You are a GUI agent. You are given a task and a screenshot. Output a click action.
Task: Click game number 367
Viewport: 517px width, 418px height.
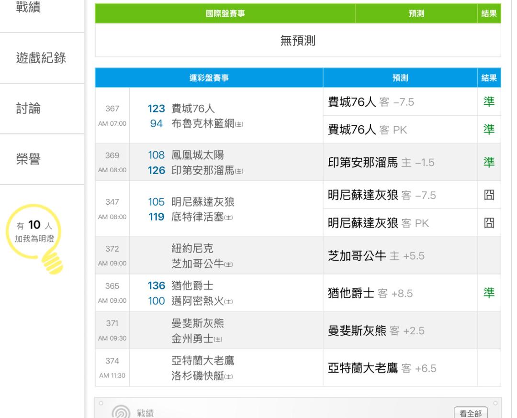(112, 109)
